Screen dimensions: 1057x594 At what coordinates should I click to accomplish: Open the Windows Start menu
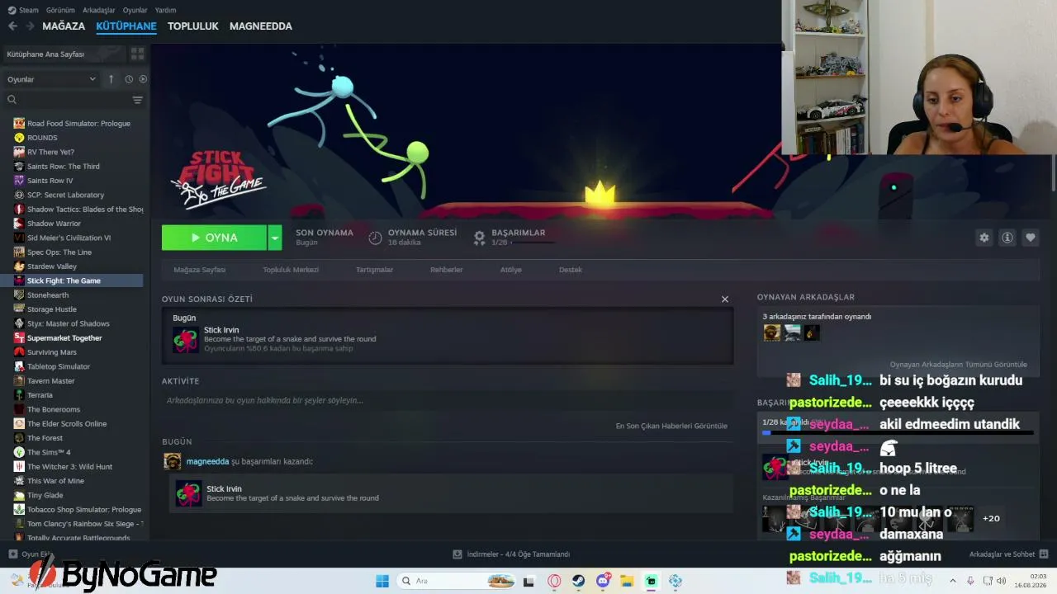pos(382,581)
